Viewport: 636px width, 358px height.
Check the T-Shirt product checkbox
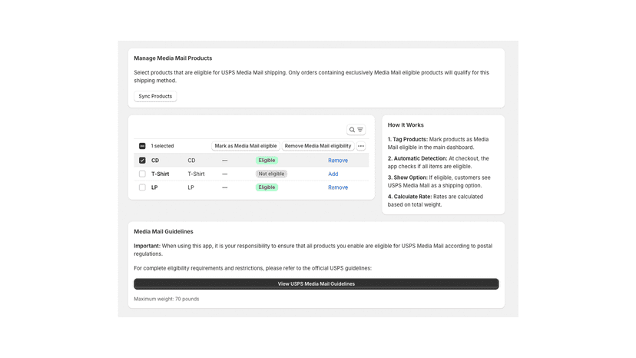pyautogui.click(x=142, y=174)
